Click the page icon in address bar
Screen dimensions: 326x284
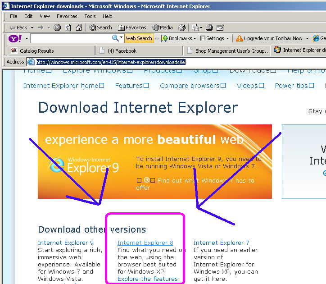[31, 62]
